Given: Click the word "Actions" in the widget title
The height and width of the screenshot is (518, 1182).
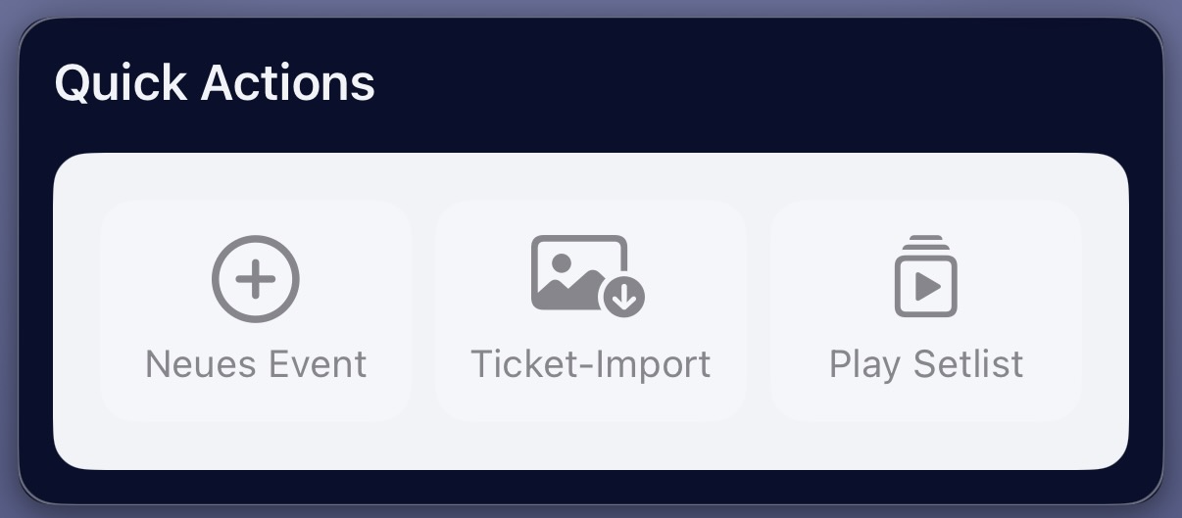Looking at the screenshot, I should click(288, 83).
